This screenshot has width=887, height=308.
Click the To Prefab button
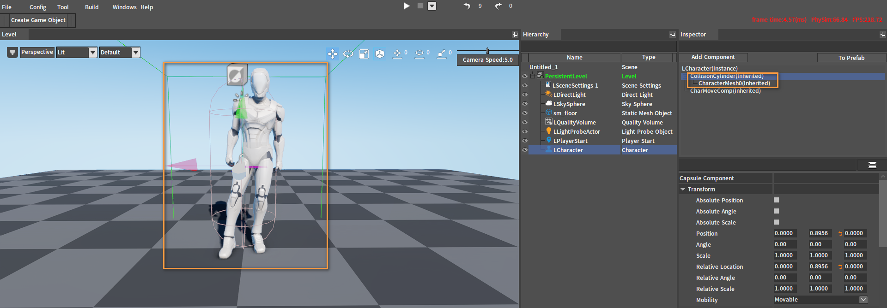851,58
